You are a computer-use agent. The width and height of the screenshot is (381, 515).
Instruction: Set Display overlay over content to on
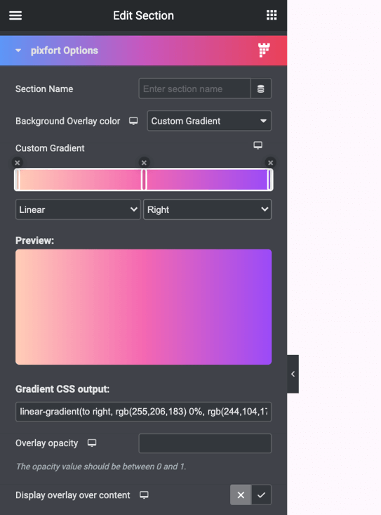261,495
